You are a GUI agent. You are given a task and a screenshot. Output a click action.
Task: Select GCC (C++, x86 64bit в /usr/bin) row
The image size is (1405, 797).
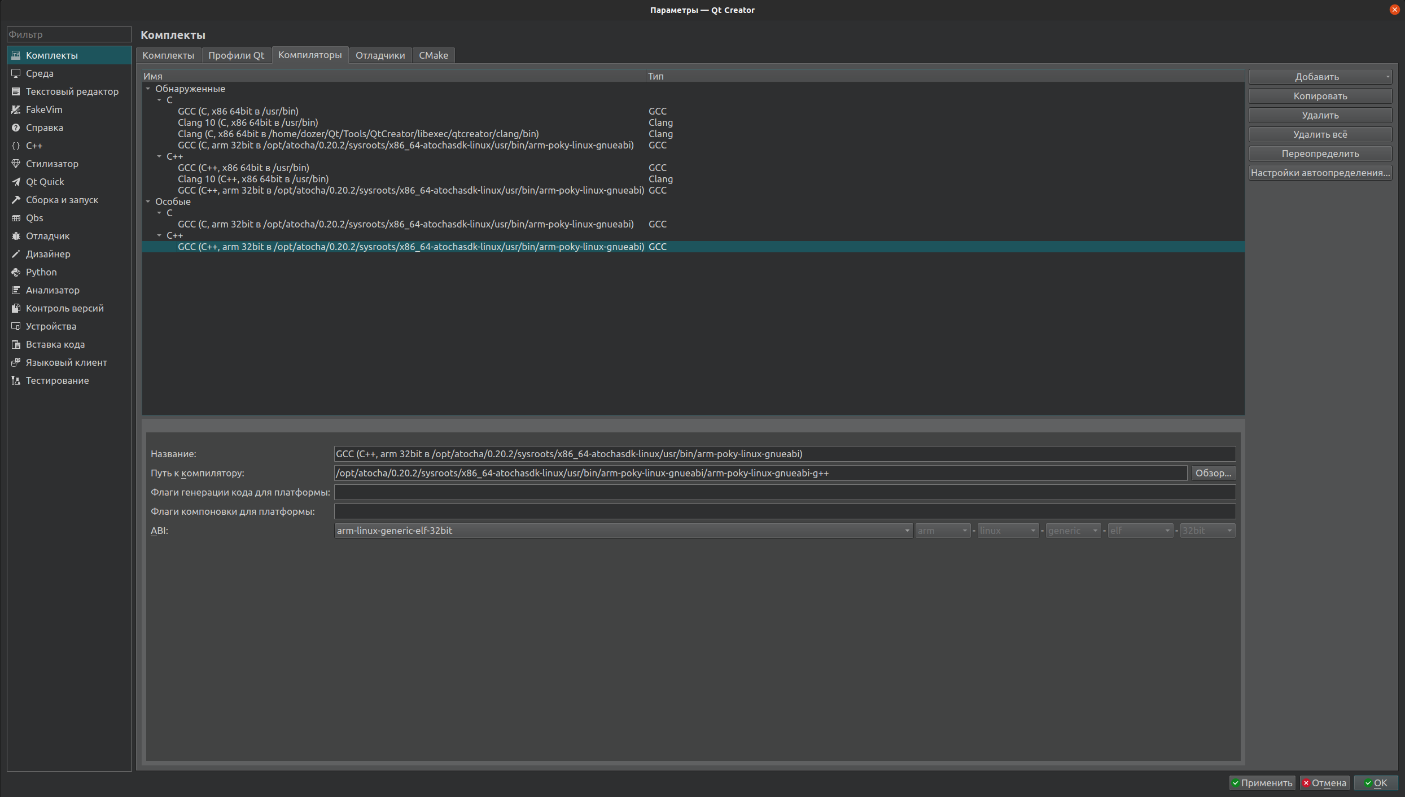(x=693, y=168)
